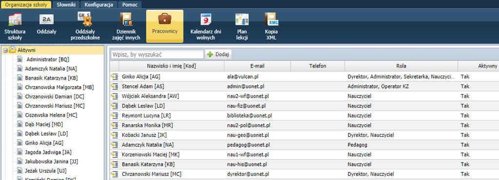Click edit icon for Wójciak Aleksandra row
This screenshot has width=499, height=180.
(114, 96)
